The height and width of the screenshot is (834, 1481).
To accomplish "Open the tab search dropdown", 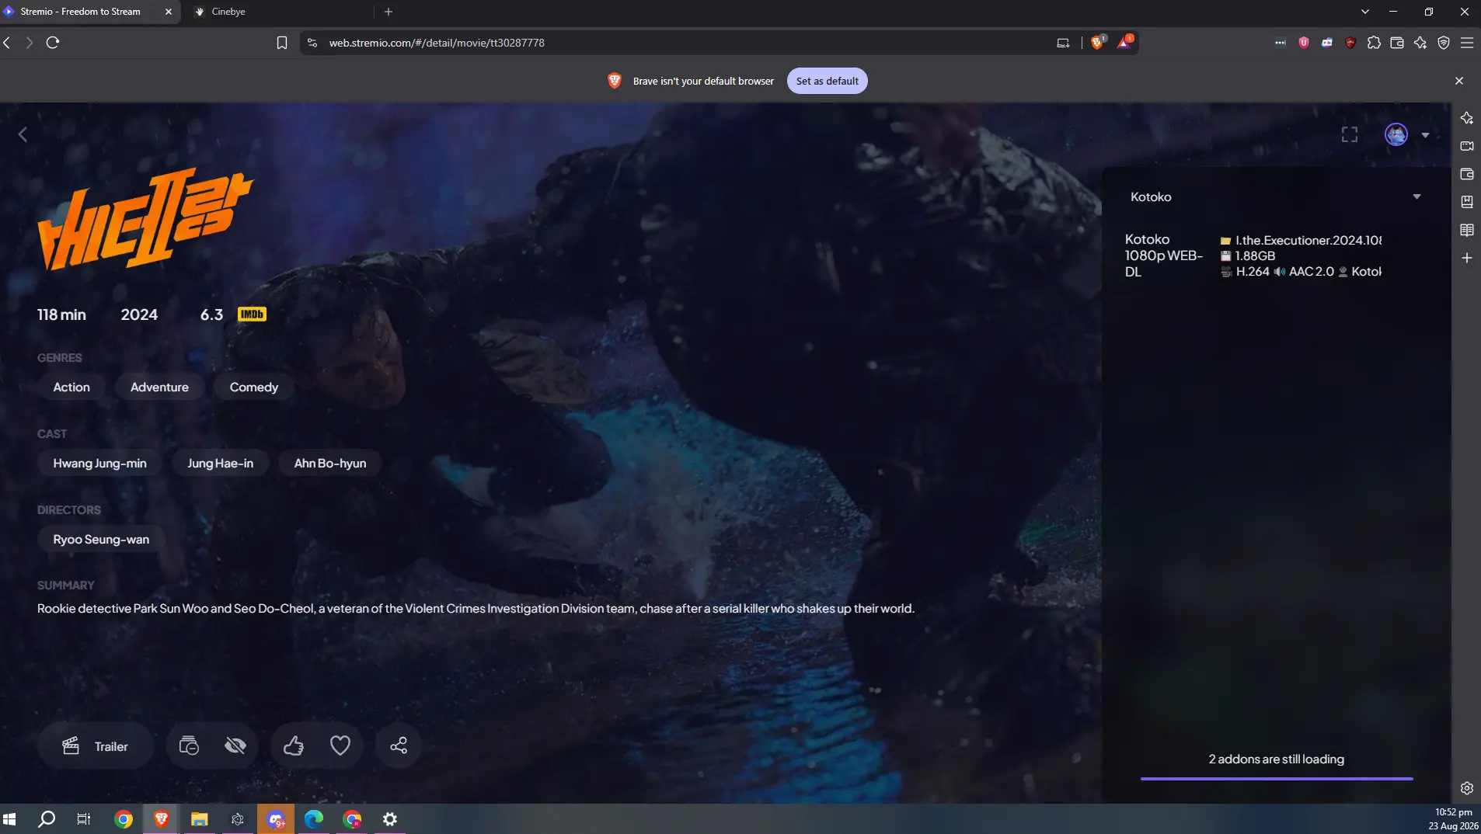I will 1365,12.
